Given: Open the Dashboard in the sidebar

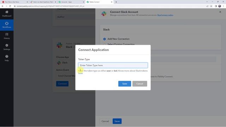Looking at the screenshot, I should [x=7, y=14].
